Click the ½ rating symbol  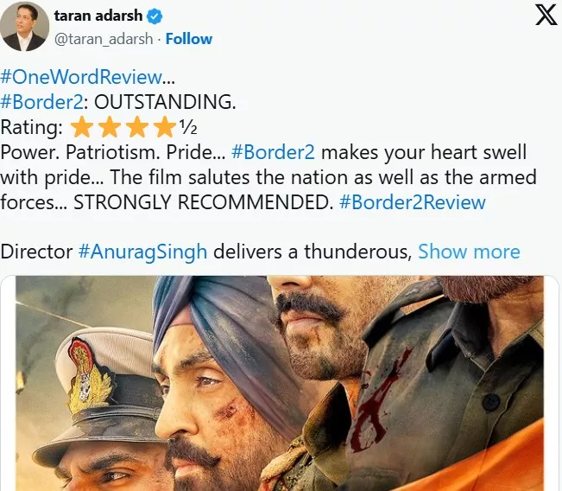tap(188, 127)
